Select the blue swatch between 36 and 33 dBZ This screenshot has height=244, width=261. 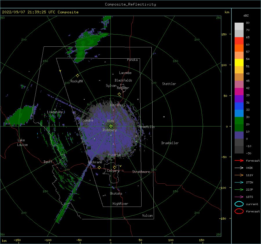(239, 106)
